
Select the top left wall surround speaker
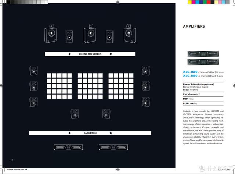[33, 70]
